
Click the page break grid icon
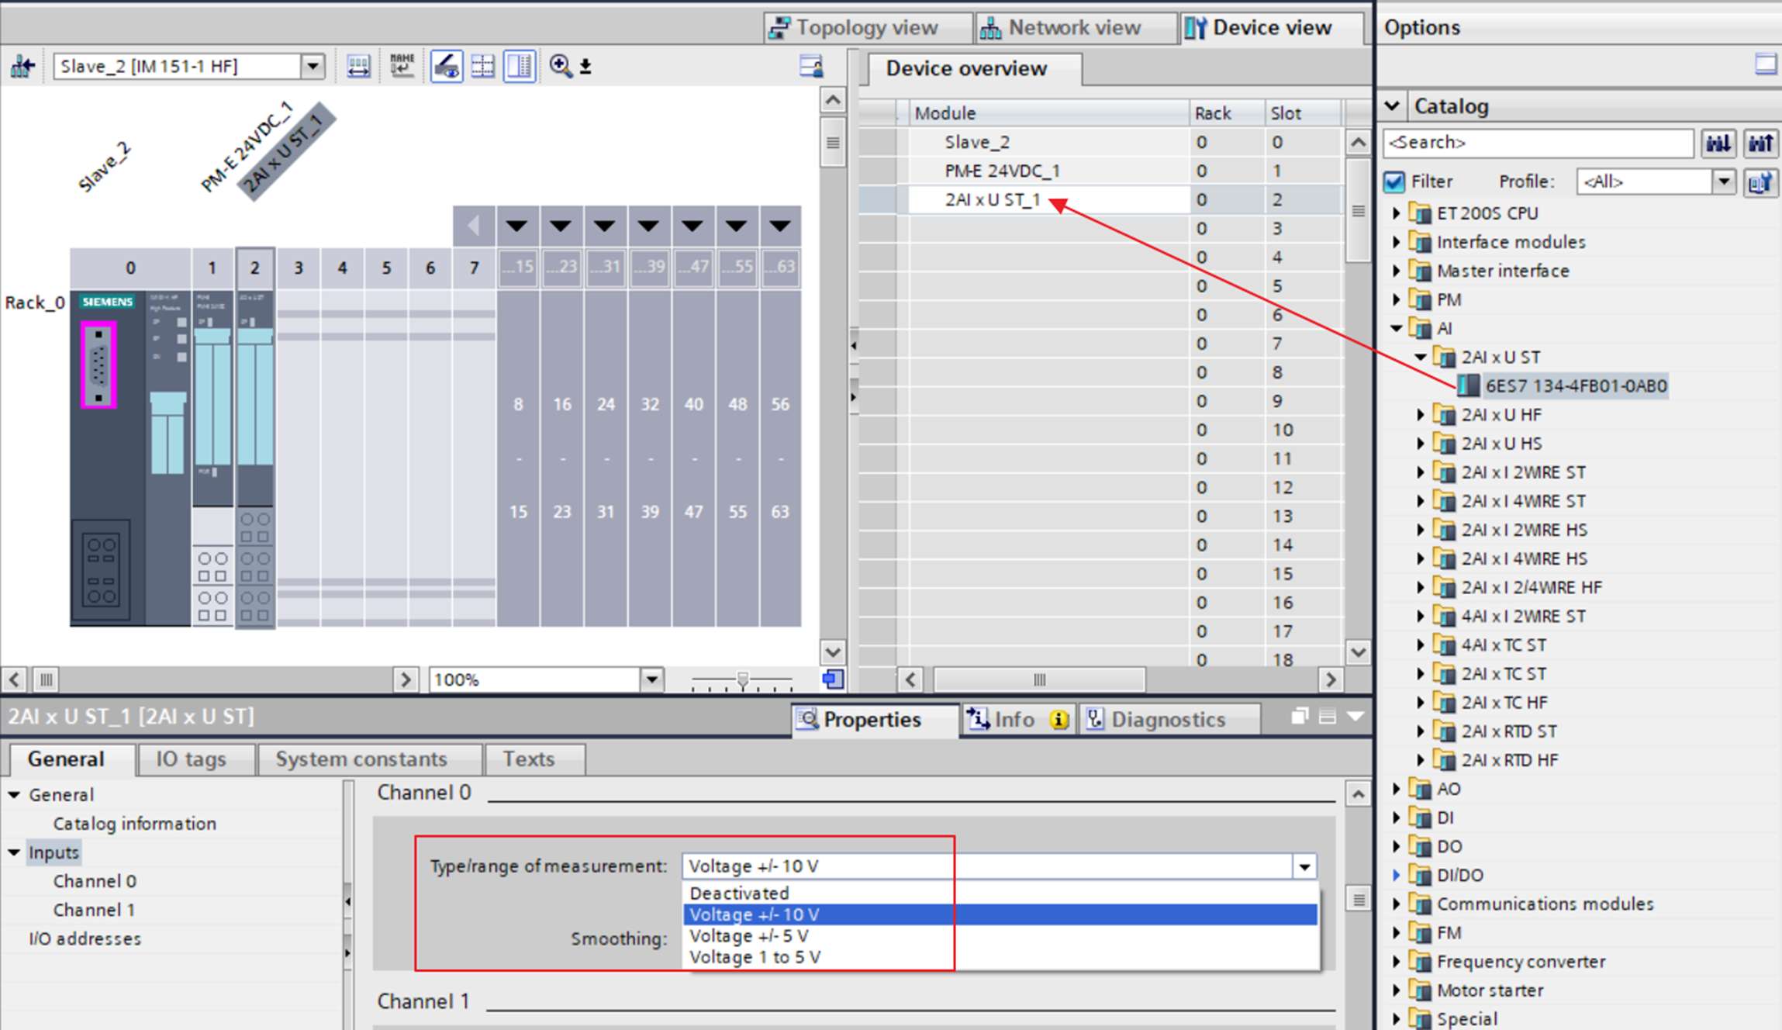tap(482, 66)
